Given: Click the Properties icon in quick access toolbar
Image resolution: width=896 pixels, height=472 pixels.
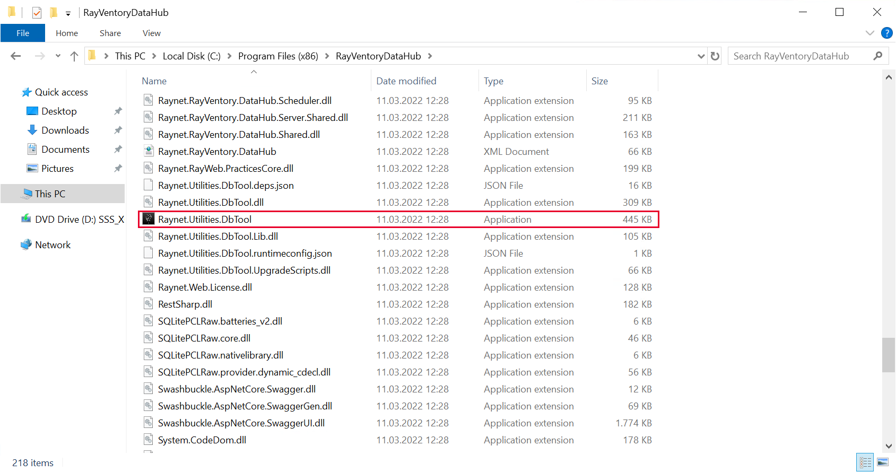Looking at the screenshot, I should coord(37,13).
